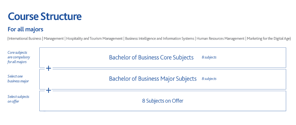Click the plus icon below Core Subjects
This screenshot has width=296, height=125.
49,68
